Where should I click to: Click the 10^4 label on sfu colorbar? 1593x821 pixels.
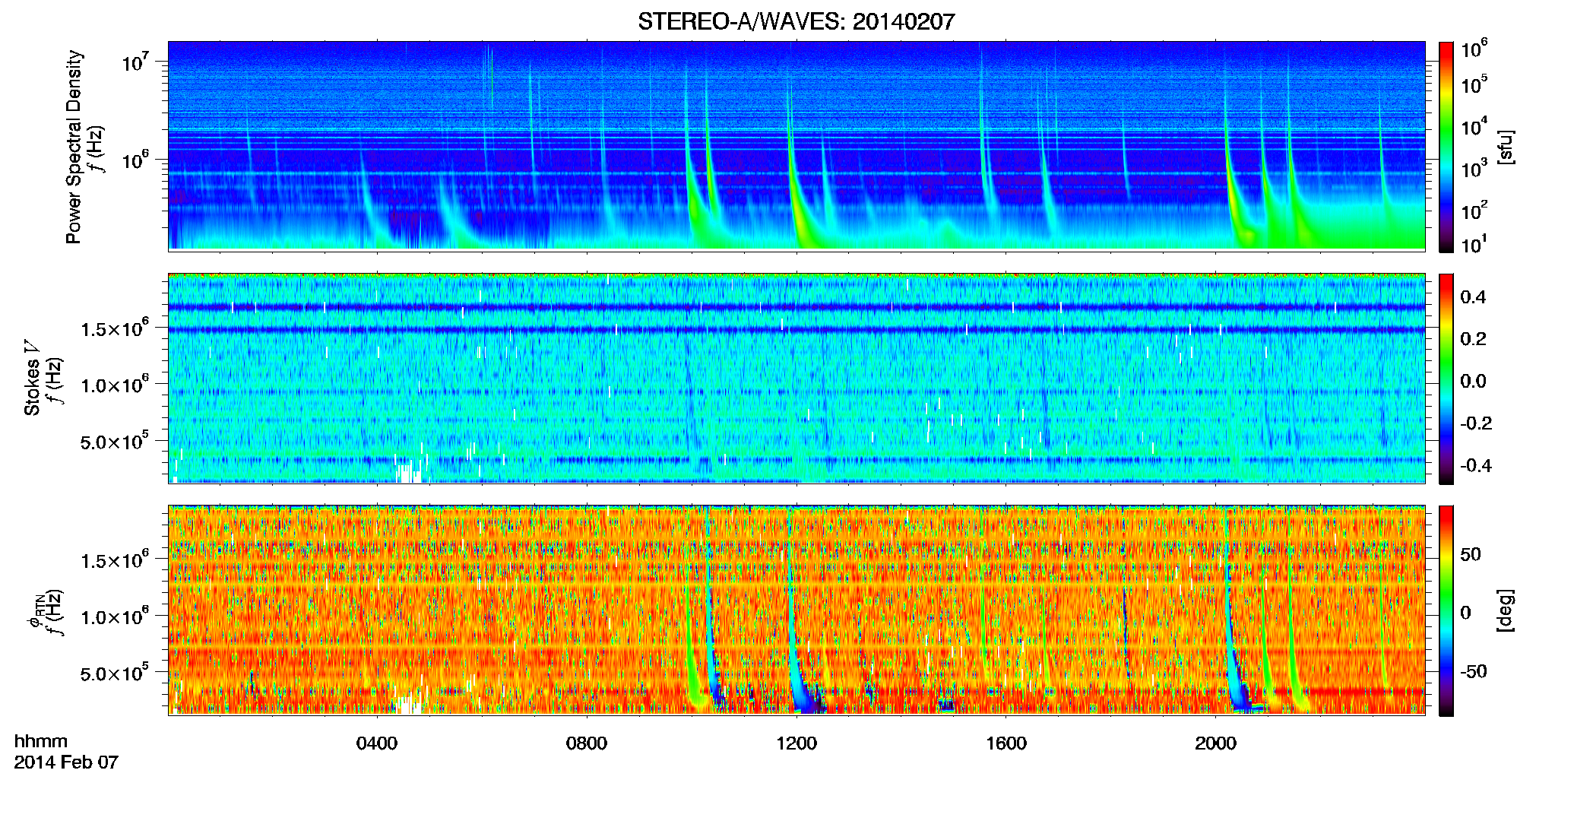[x=1474, y=127]
